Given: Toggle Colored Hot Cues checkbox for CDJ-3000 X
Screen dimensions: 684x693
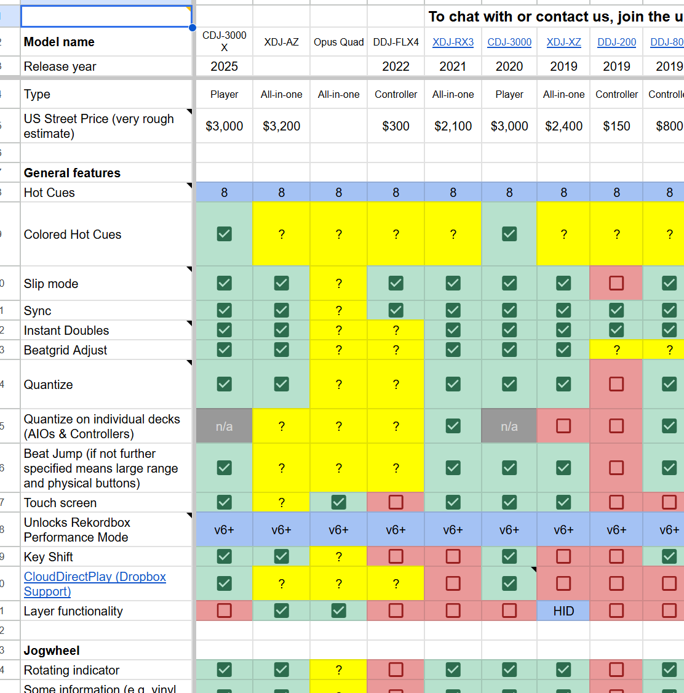Looking at the screenshot, I should coord(225,234).
